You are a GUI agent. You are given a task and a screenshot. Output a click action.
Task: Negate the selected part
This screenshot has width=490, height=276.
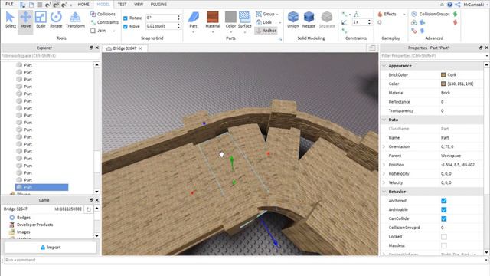point(309,20)
